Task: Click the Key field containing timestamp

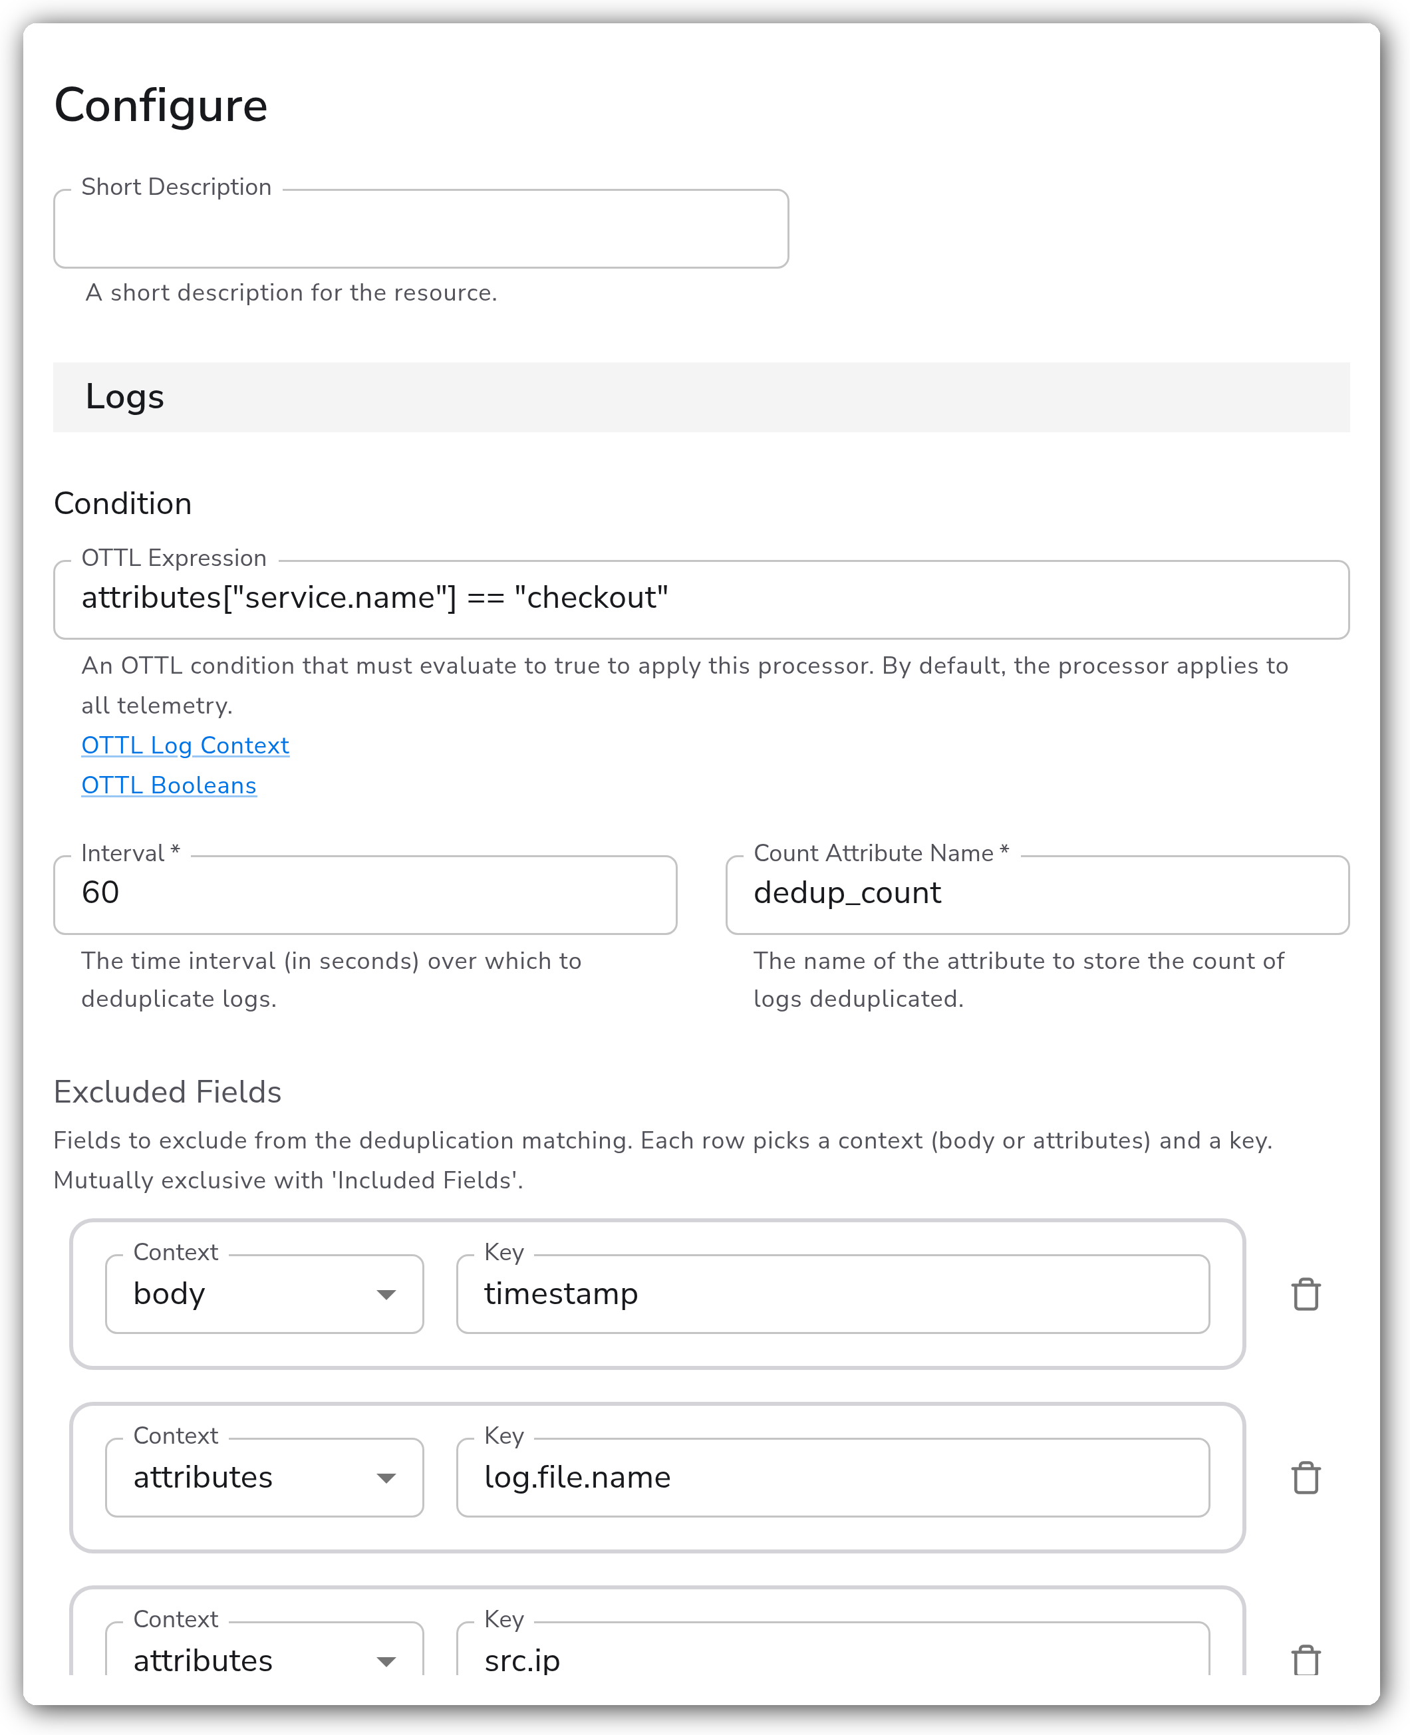Action: click(833, 1294)
